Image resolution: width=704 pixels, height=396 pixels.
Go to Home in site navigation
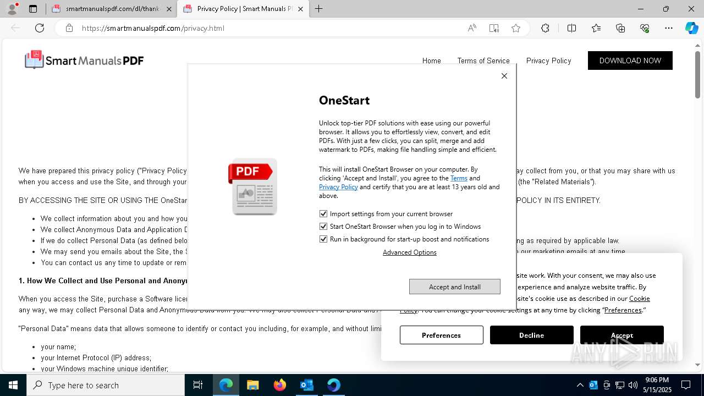pos(432,61)
